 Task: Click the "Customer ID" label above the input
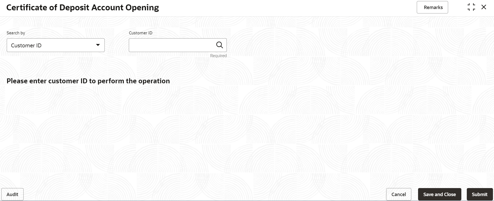coord(140,33)
